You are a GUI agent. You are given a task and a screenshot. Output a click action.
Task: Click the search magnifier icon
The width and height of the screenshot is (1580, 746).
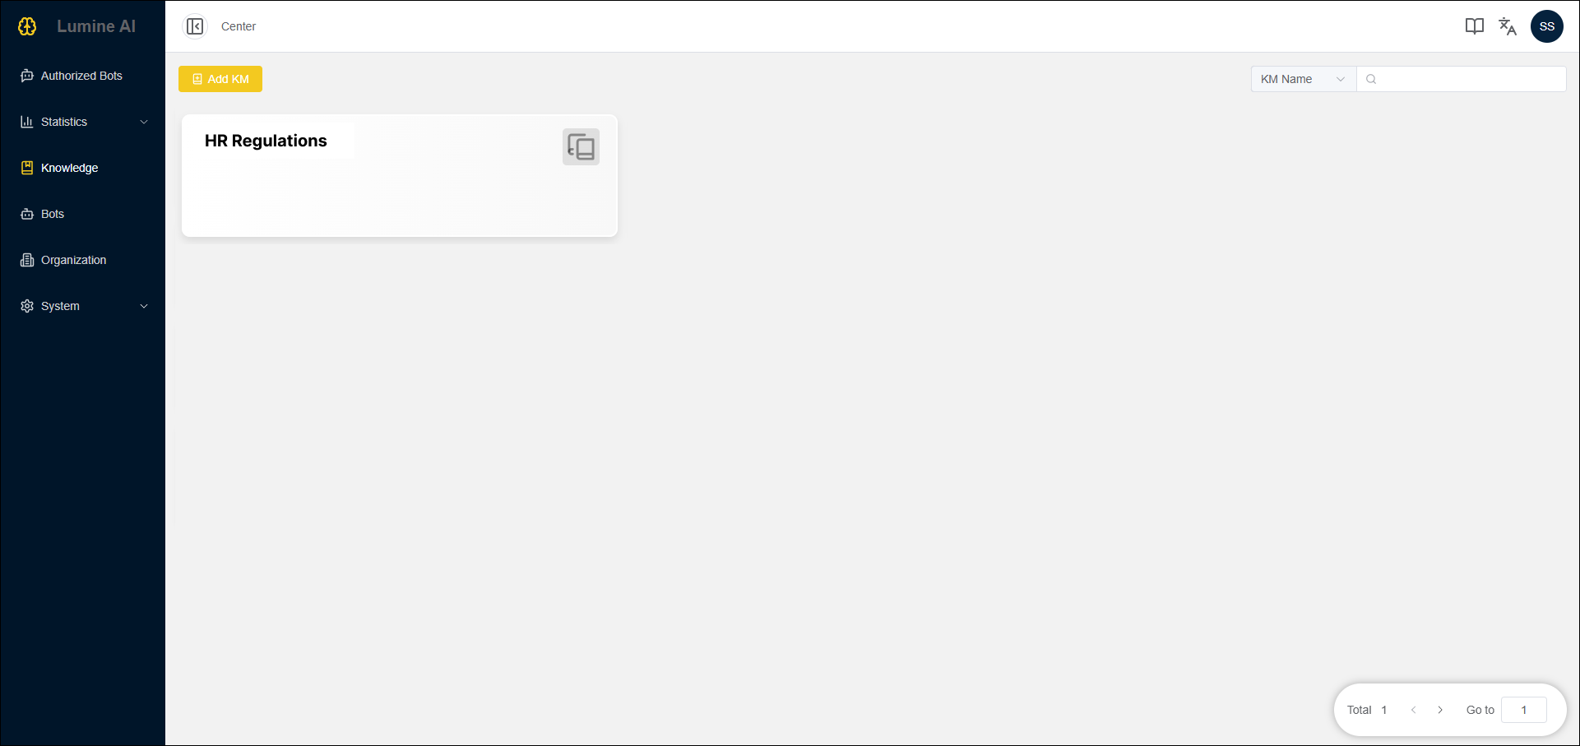coord(1371,79)
